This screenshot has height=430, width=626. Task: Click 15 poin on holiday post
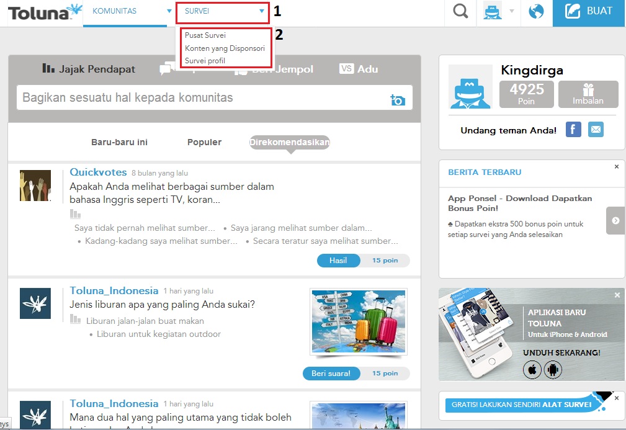tap(385, 374)
